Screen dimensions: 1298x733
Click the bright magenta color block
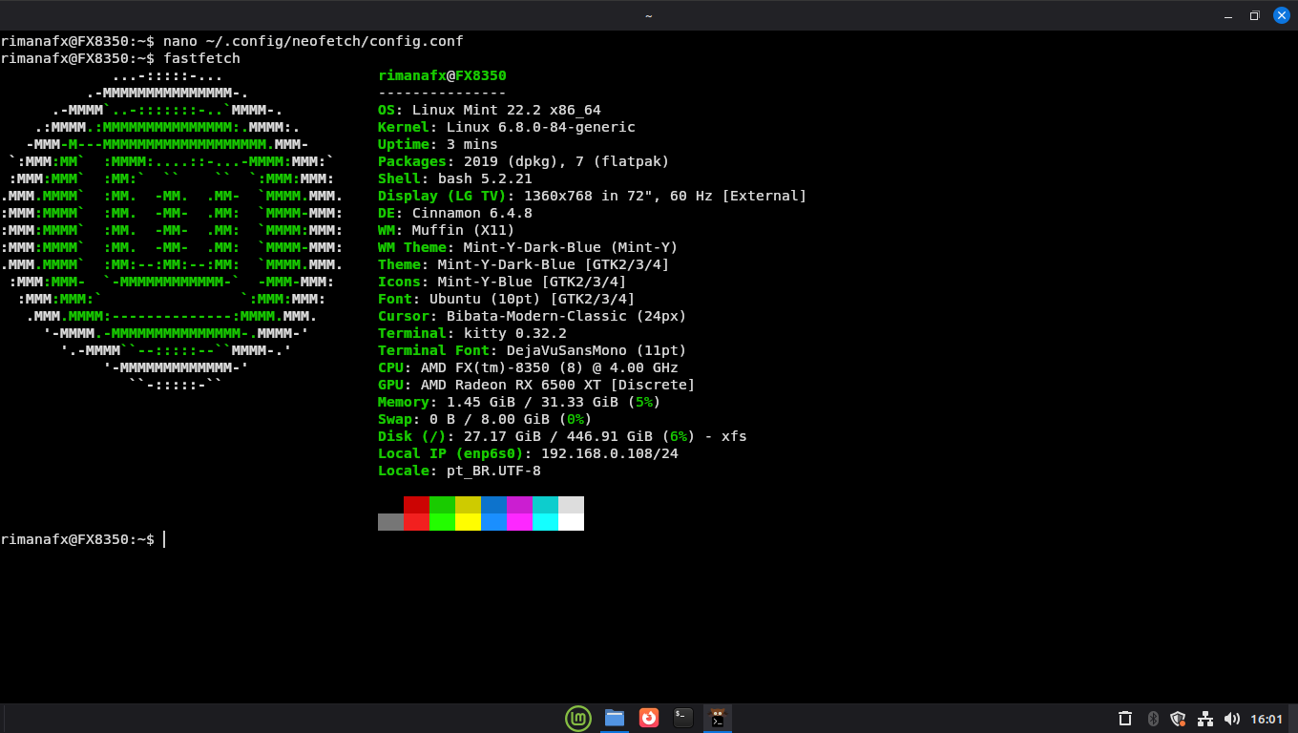519,522
